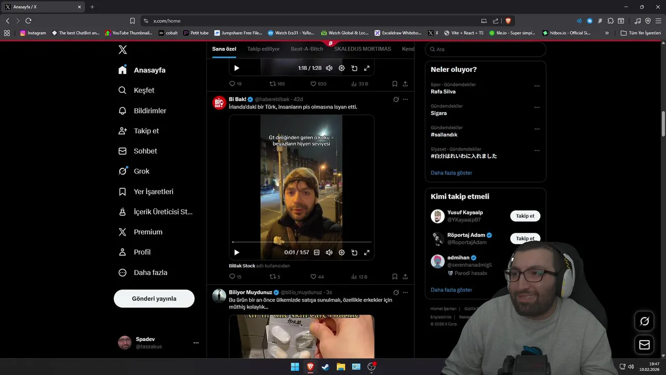Follow Yusuf Kayaalp with Takip et
The height and width of the screenshot is (375, 666).
click(x=525, y=216)
